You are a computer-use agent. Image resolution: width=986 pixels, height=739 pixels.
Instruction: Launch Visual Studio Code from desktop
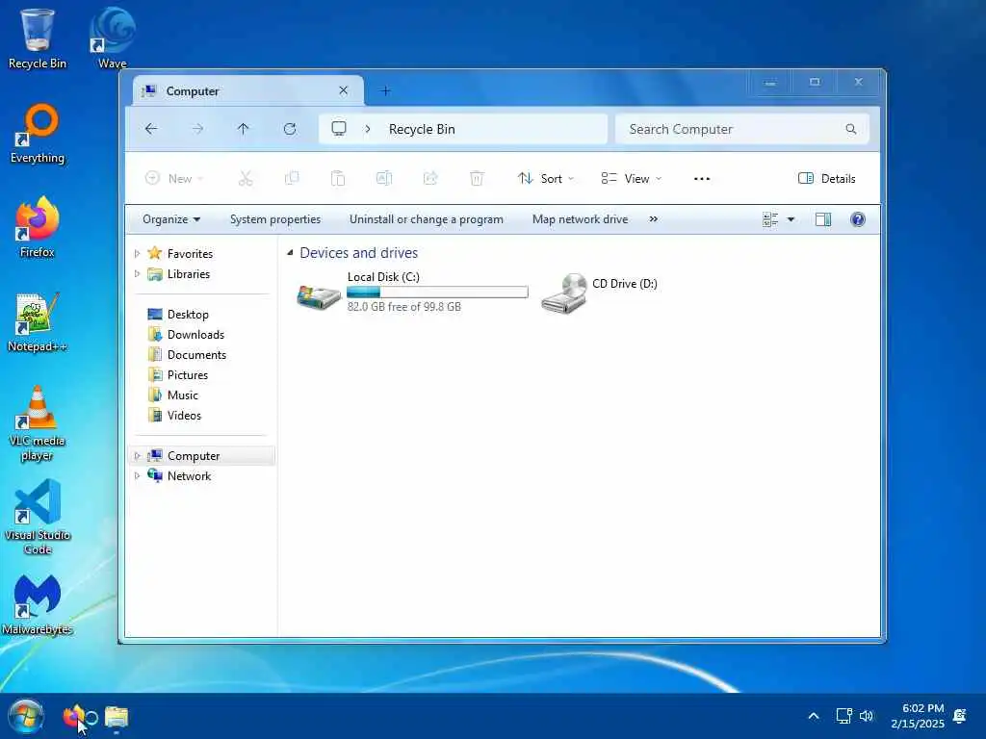tap(38, 517)
